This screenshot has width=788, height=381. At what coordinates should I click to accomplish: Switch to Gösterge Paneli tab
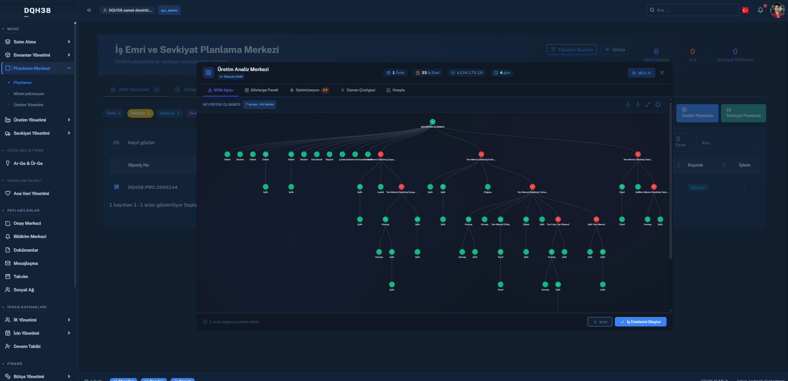[x=262, y=90]
